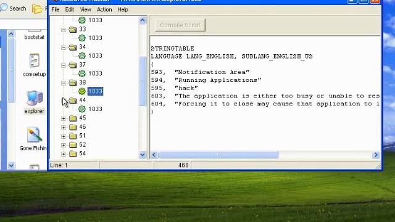The height and width of the screenshot is (222, 395).
Task: Select 1033 label under folder 37
Action: (x=95, y=73)
